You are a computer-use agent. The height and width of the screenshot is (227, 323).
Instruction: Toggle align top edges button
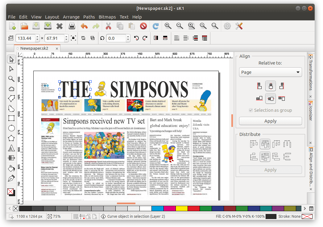click(x=282, y=98)
